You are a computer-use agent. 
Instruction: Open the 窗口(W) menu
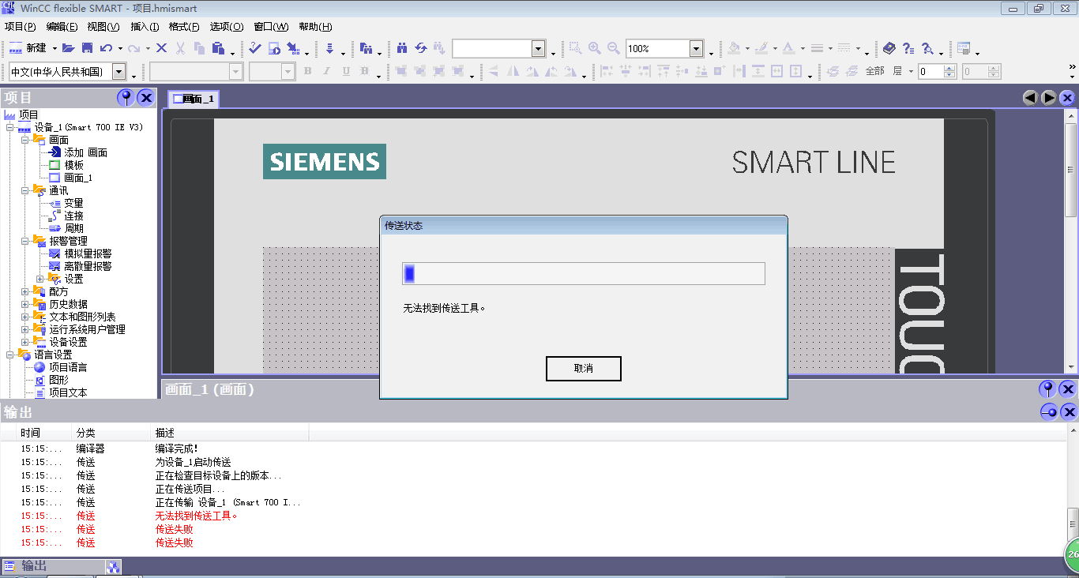tap(271, 27)
